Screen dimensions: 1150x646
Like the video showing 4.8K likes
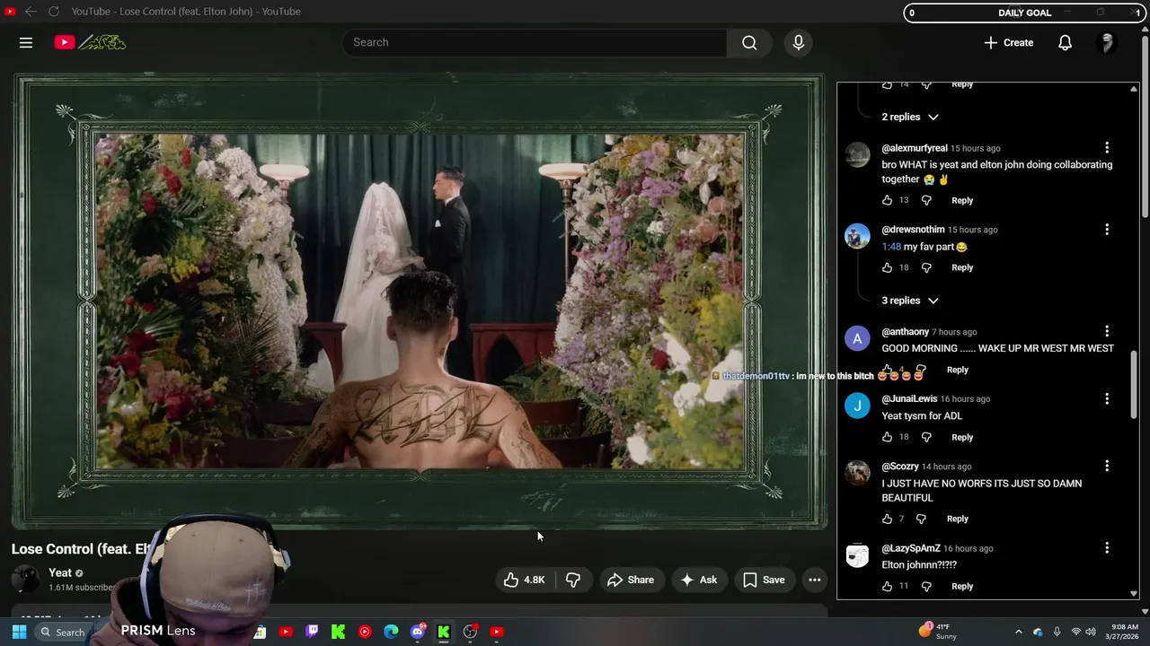[x=525, y=580]
